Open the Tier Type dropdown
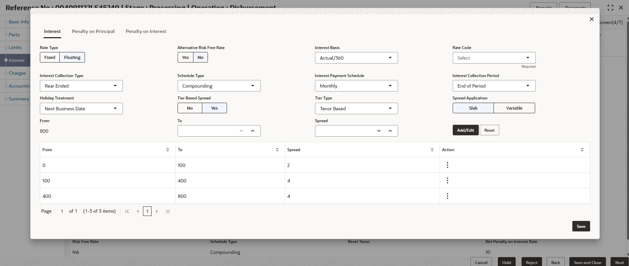Viewport: 629px width, 266px height. 356,109
